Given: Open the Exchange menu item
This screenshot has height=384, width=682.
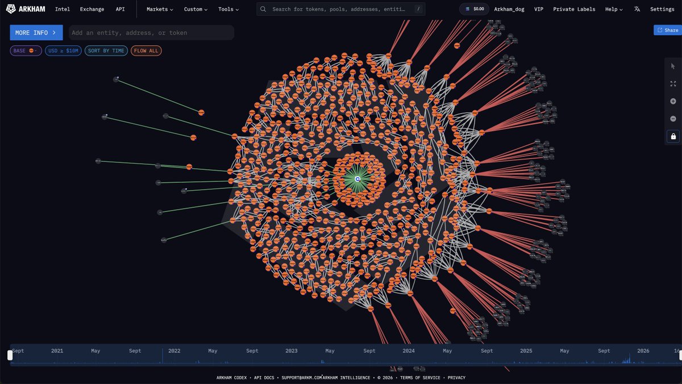Looking at the screenshot, I should click(x=92, y=9).
